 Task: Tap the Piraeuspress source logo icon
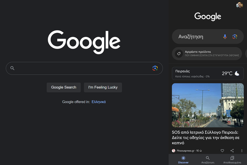tap(174, 150)
